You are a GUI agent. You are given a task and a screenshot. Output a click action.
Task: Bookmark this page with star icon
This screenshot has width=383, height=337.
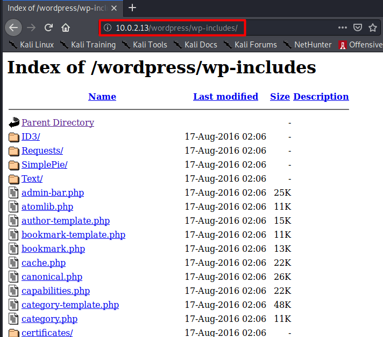(x=373, y=27)
